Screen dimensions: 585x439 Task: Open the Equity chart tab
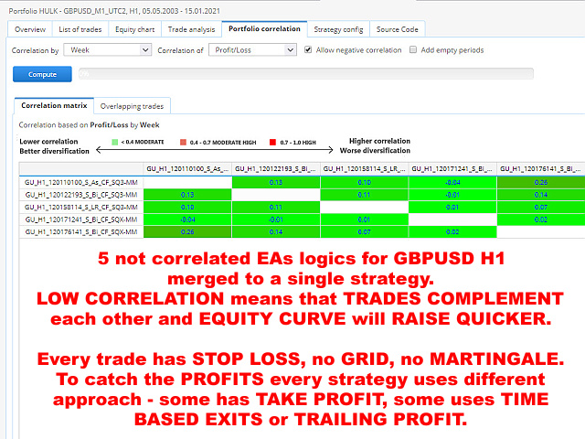tap(134, 29)
